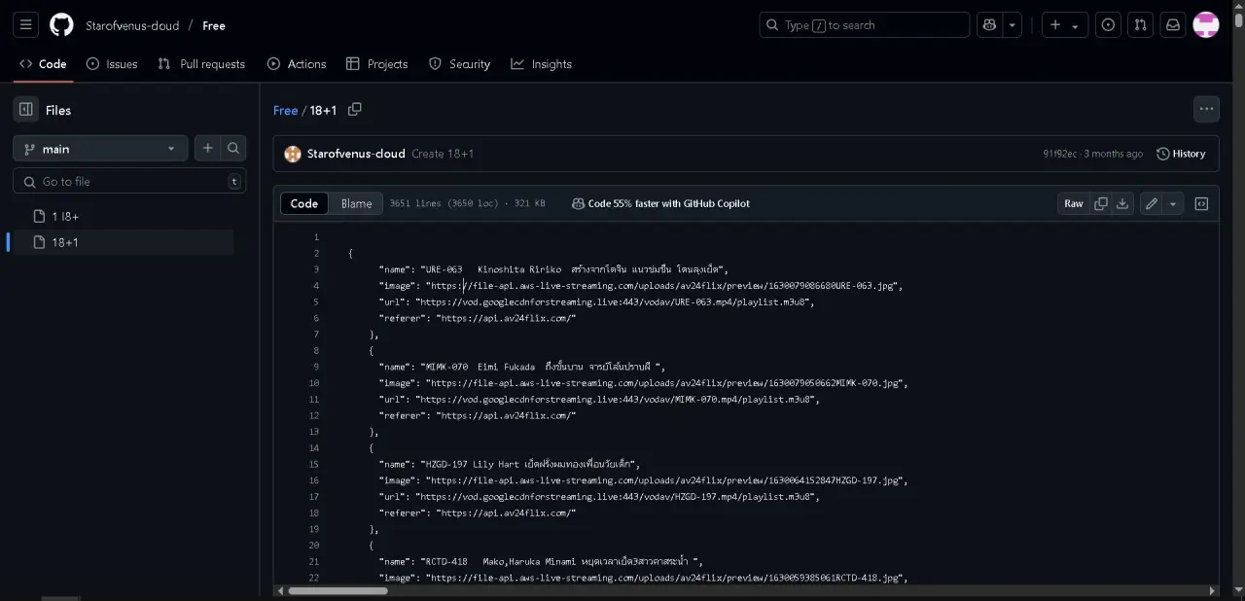
Task: Copy the file path
Action: (355, 110)
